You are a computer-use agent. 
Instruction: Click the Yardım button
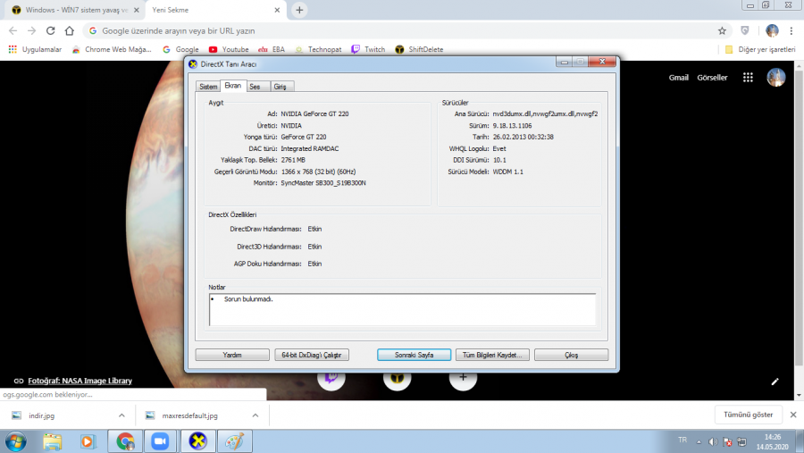(x=232, y=355)
